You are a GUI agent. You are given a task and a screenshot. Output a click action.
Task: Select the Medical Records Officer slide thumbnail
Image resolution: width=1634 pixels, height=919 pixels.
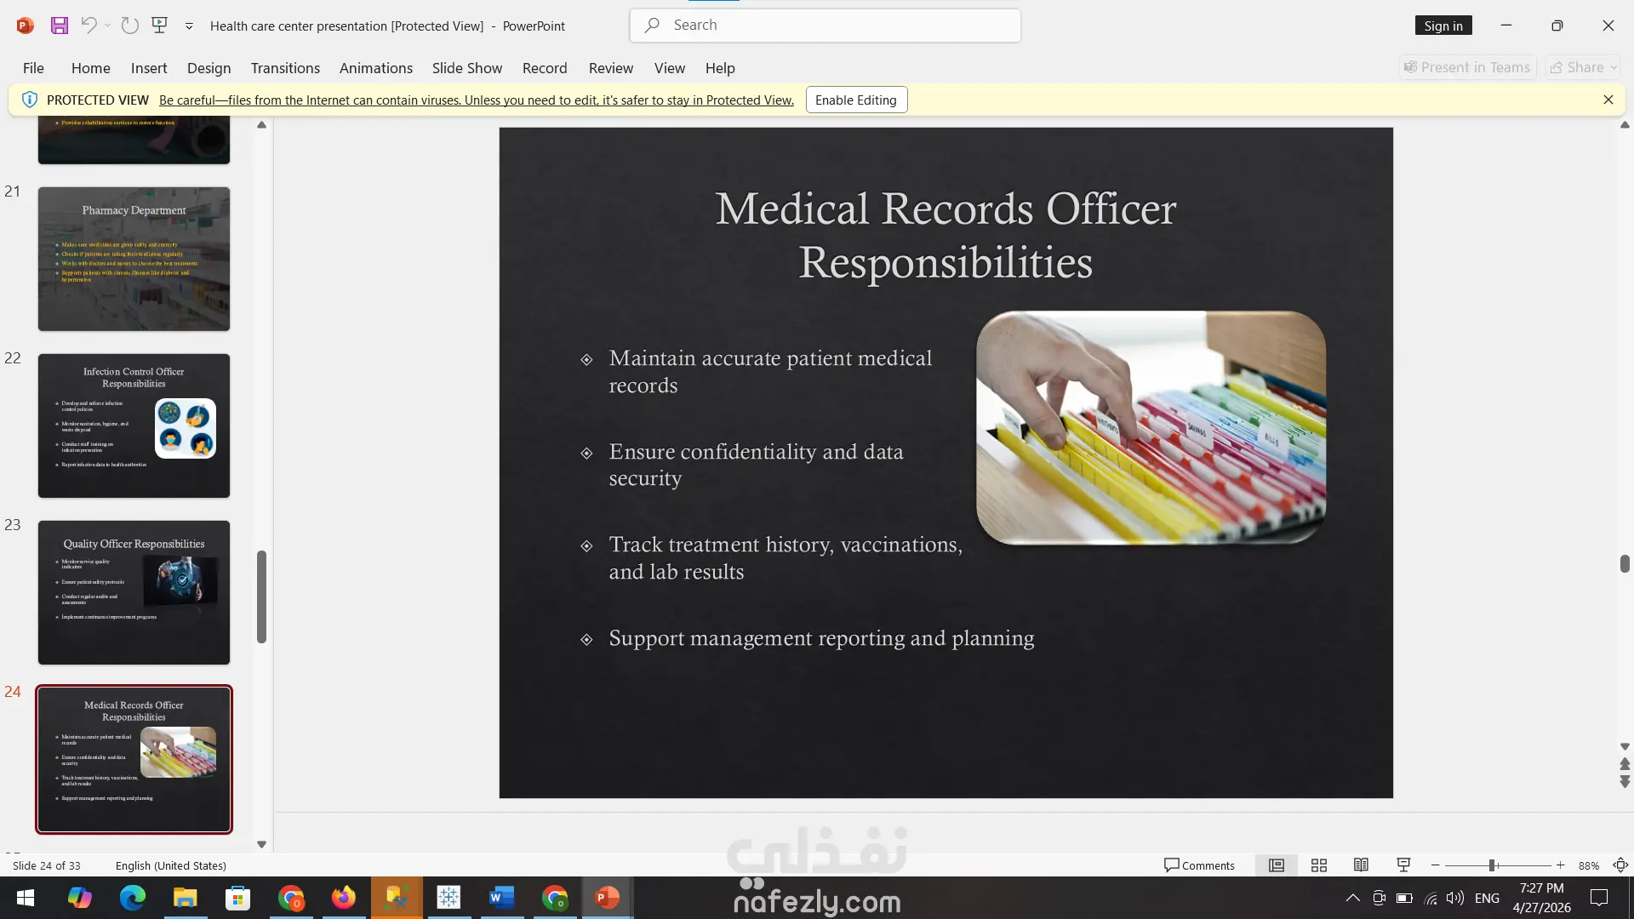coord(134,759)
